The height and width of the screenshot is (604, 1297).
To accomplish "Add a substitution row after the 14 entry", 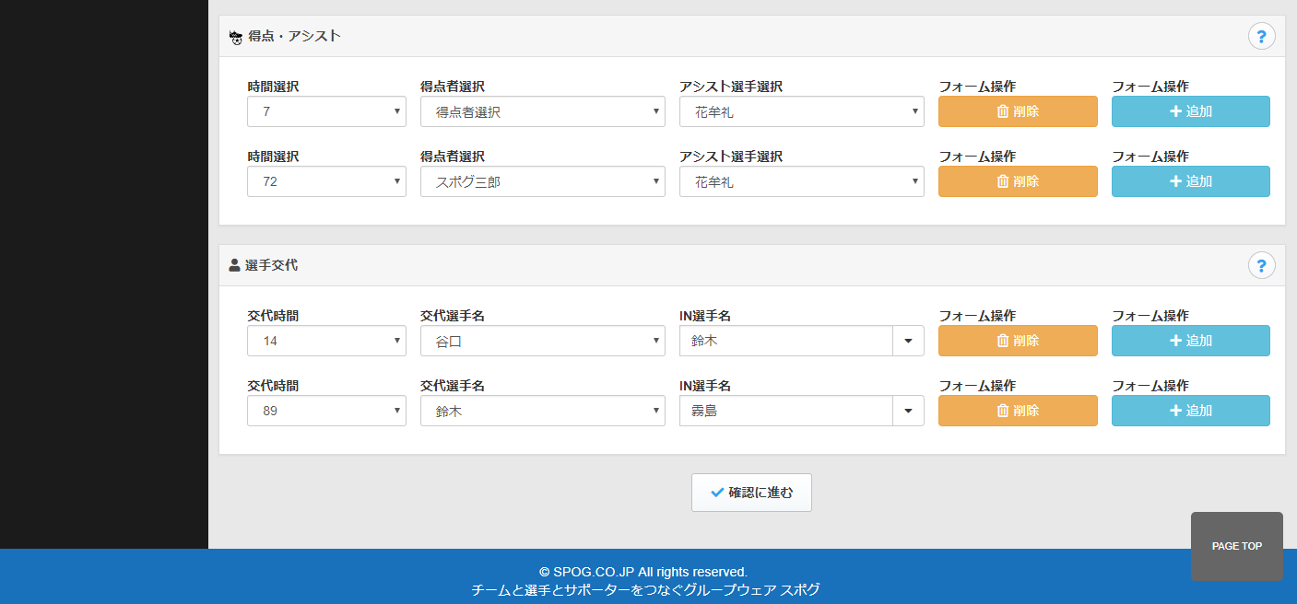I will pos(1190,341).
